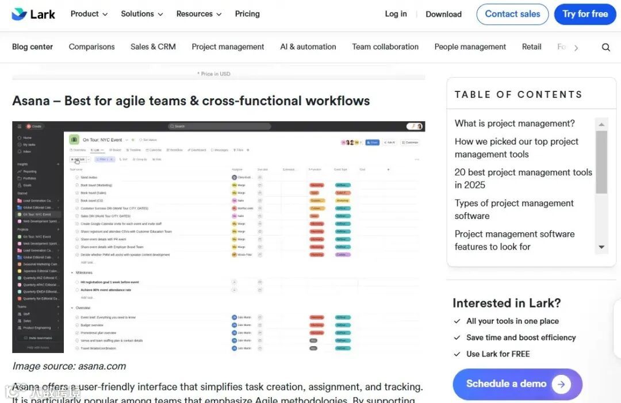
Task: Open the search magnifier icon
Action: point(605,47)
